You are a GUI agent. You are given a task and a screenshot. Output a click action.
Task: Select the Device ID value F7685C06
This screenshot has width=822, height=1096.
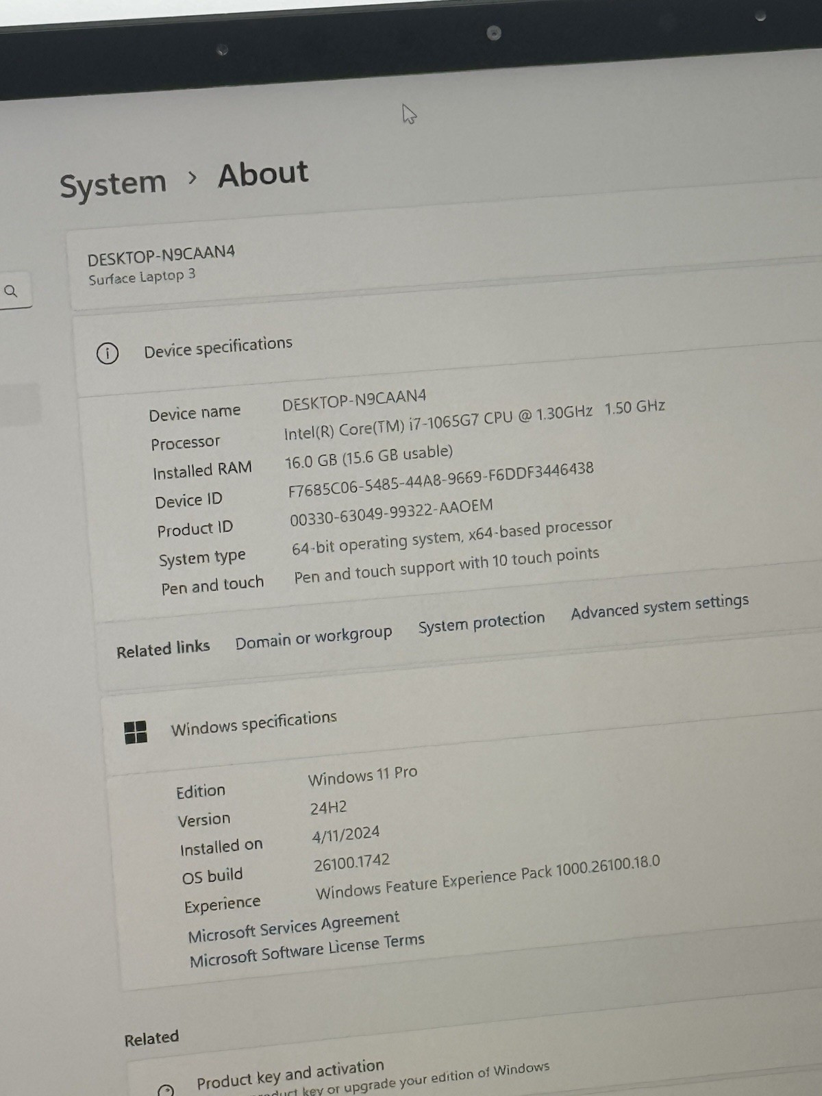pos(440,480)
